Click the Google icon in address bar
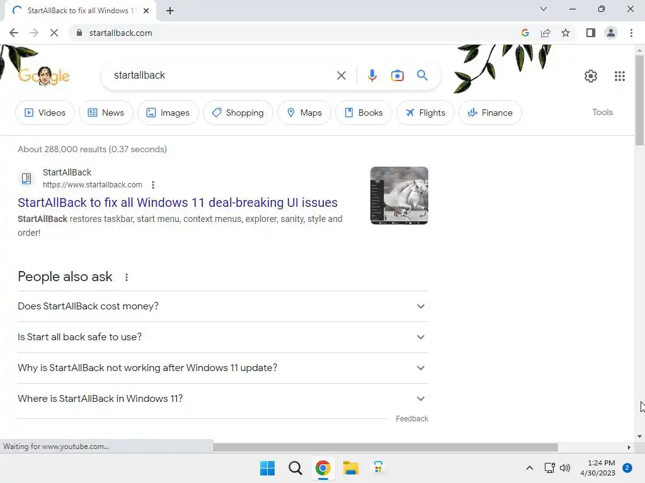 [525, 33]
